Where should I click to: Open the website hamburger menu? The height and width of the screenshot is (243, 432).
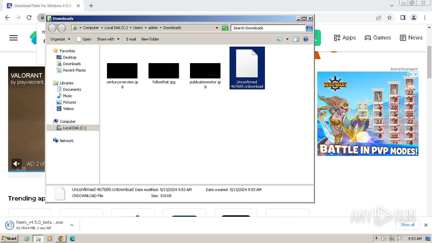click(x=13, y=38)
